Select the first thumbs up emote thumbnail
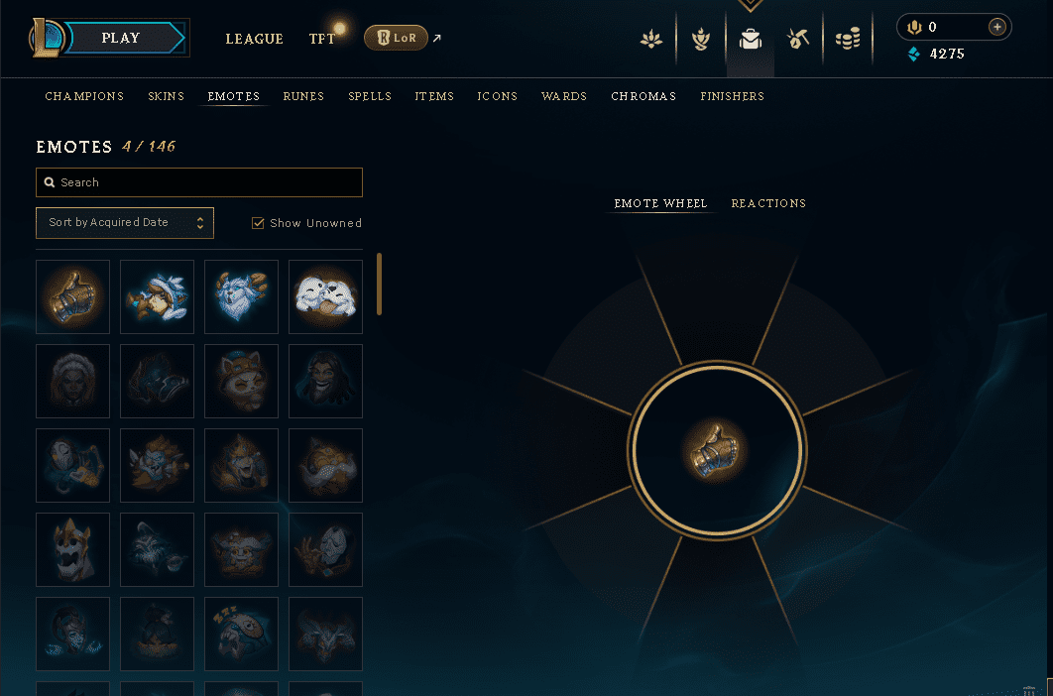 pos(72,297)
